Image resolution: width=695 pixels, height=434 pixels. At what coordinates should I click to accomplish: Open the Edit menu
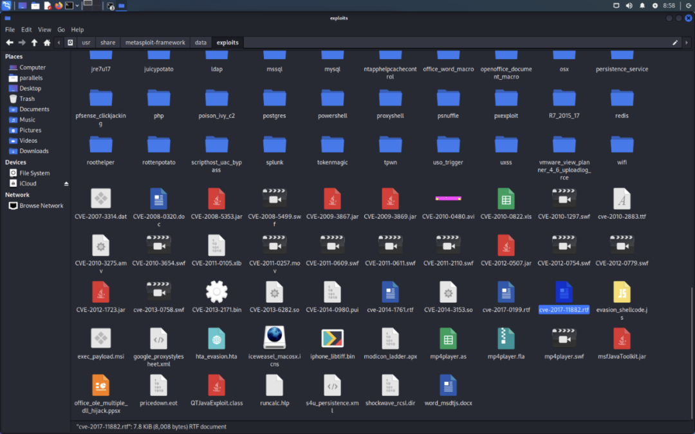(26, 30)
